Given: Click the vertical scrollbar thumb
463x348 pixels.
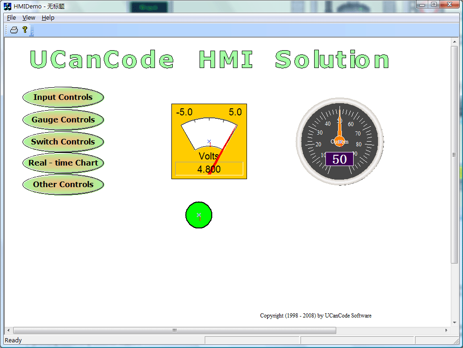Looking at the screenshot, I should coord(455,154).
